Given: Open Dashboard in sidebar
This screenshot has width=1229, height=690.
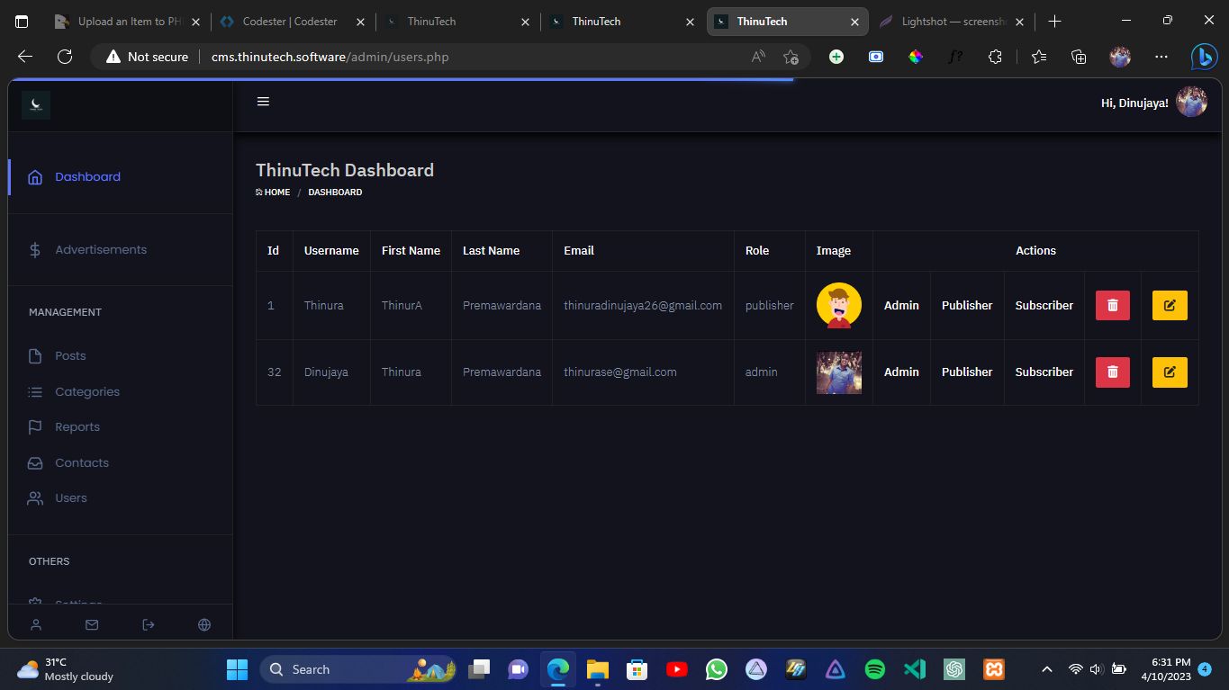Looking at the screenshot, I should 87,177.
